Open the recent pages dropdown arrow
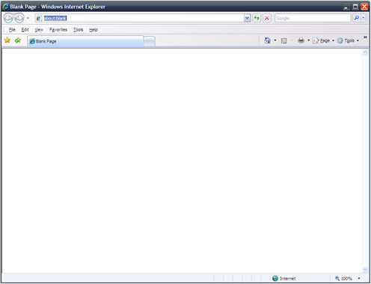Screen dimensions: 371x284 (28, 18)
